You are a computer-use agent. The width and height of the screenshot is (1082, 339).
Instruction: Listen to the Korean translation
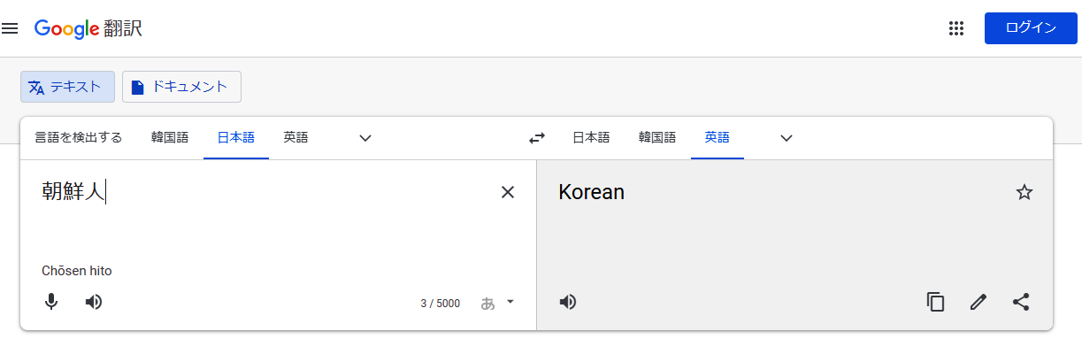pos(568,302)
